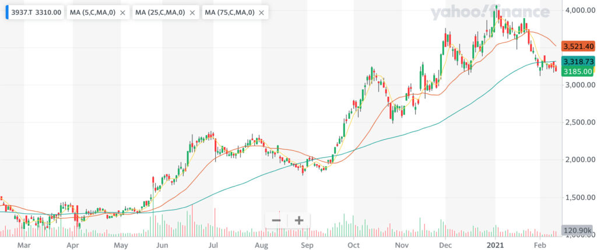Click the May date axis label
Screen dimensions: 597x250
point(121,245)
